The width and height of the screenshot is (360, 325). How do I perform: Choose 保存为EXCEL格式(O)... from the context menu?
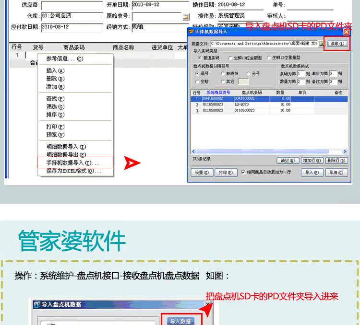[75, 171]
